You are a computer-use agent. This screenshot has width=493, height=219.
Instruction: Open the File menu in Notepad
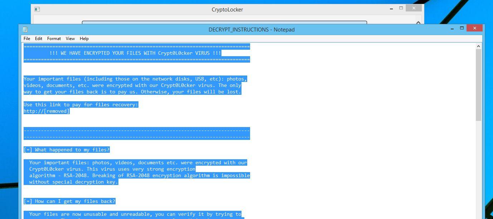(27, 39)
